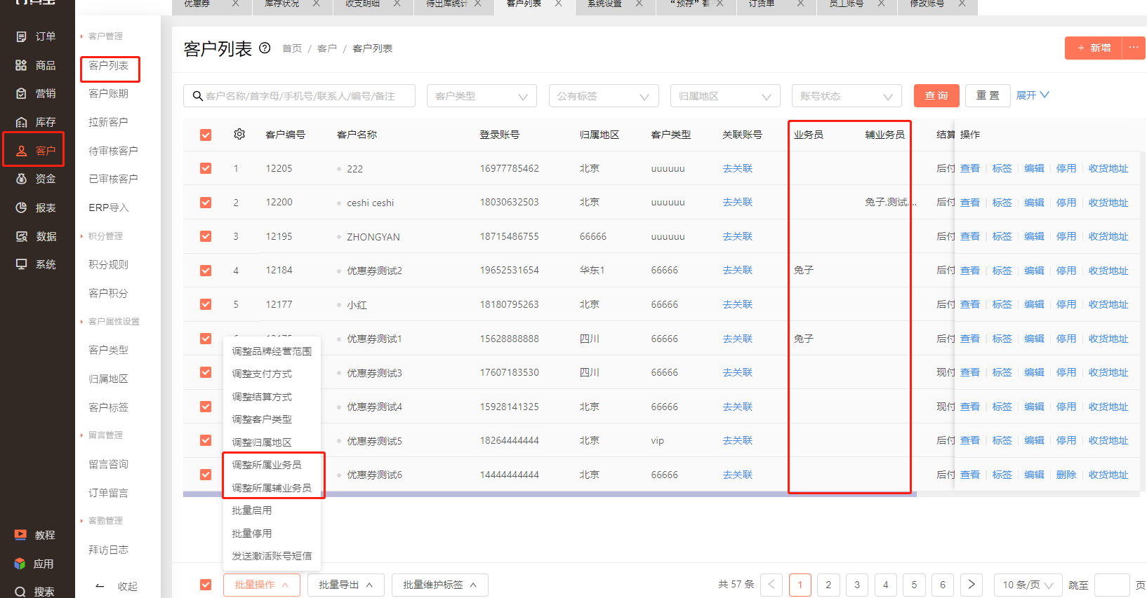Open 客户标签 in the submenu
Screen dimensions: 1147x598
(x=109, y=407)
